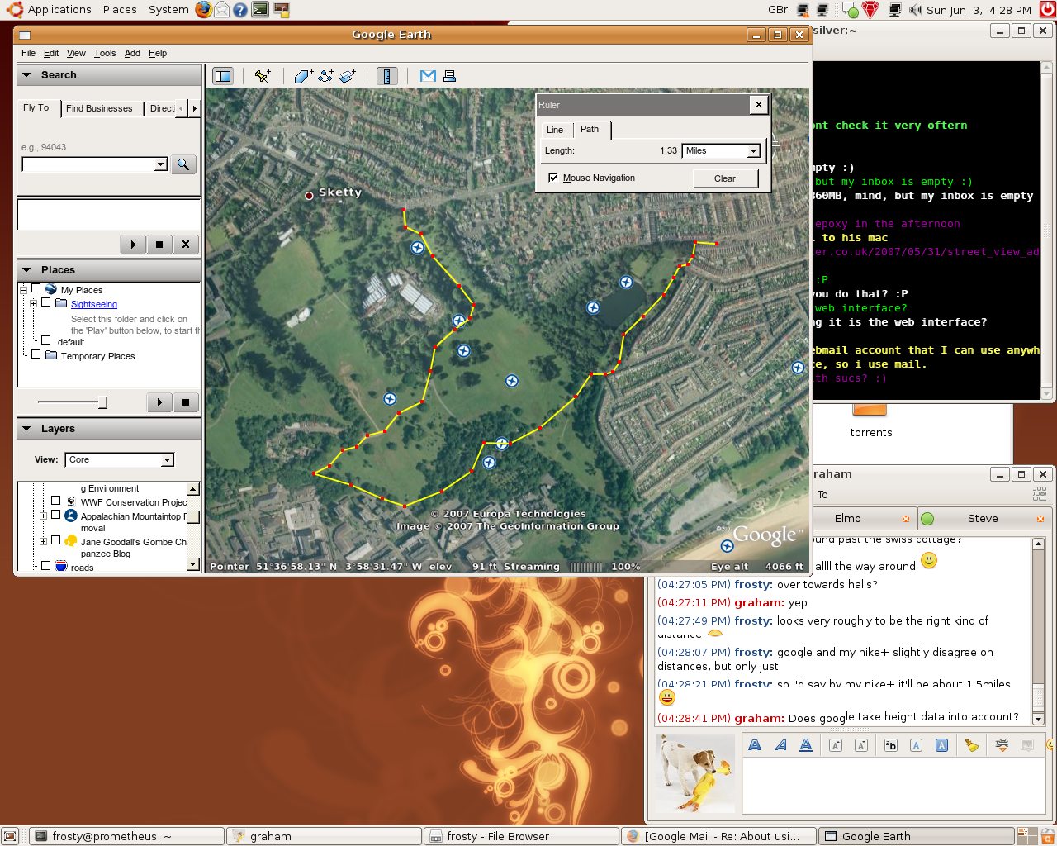Click the Add Image Overlay icon
The height and width of the screenshot is (846, 1057).
[348, 76]
